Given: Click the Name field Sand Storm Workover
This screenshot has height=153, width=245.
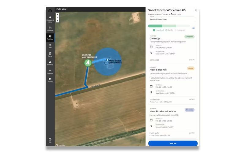Looking at the screenshot, I should pos(172,19).
